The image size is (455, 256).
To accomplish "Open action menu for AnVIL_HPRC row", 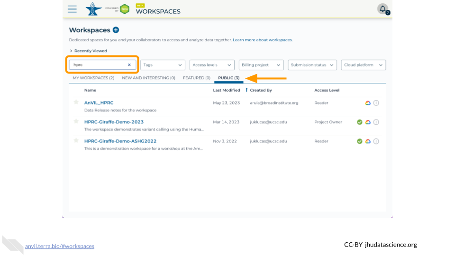I will point(376,103).
